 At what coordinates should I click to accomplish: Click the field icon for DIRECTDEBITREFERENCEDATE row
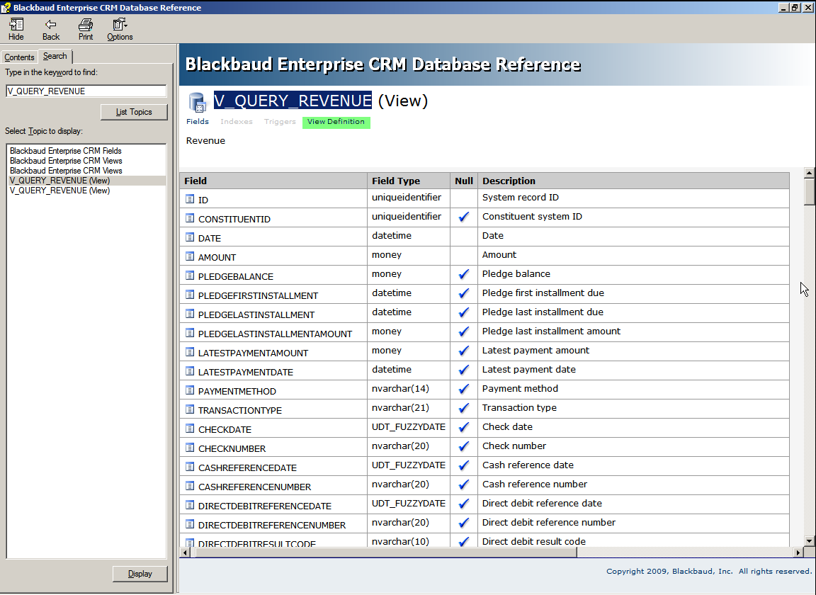pos(190,505)
